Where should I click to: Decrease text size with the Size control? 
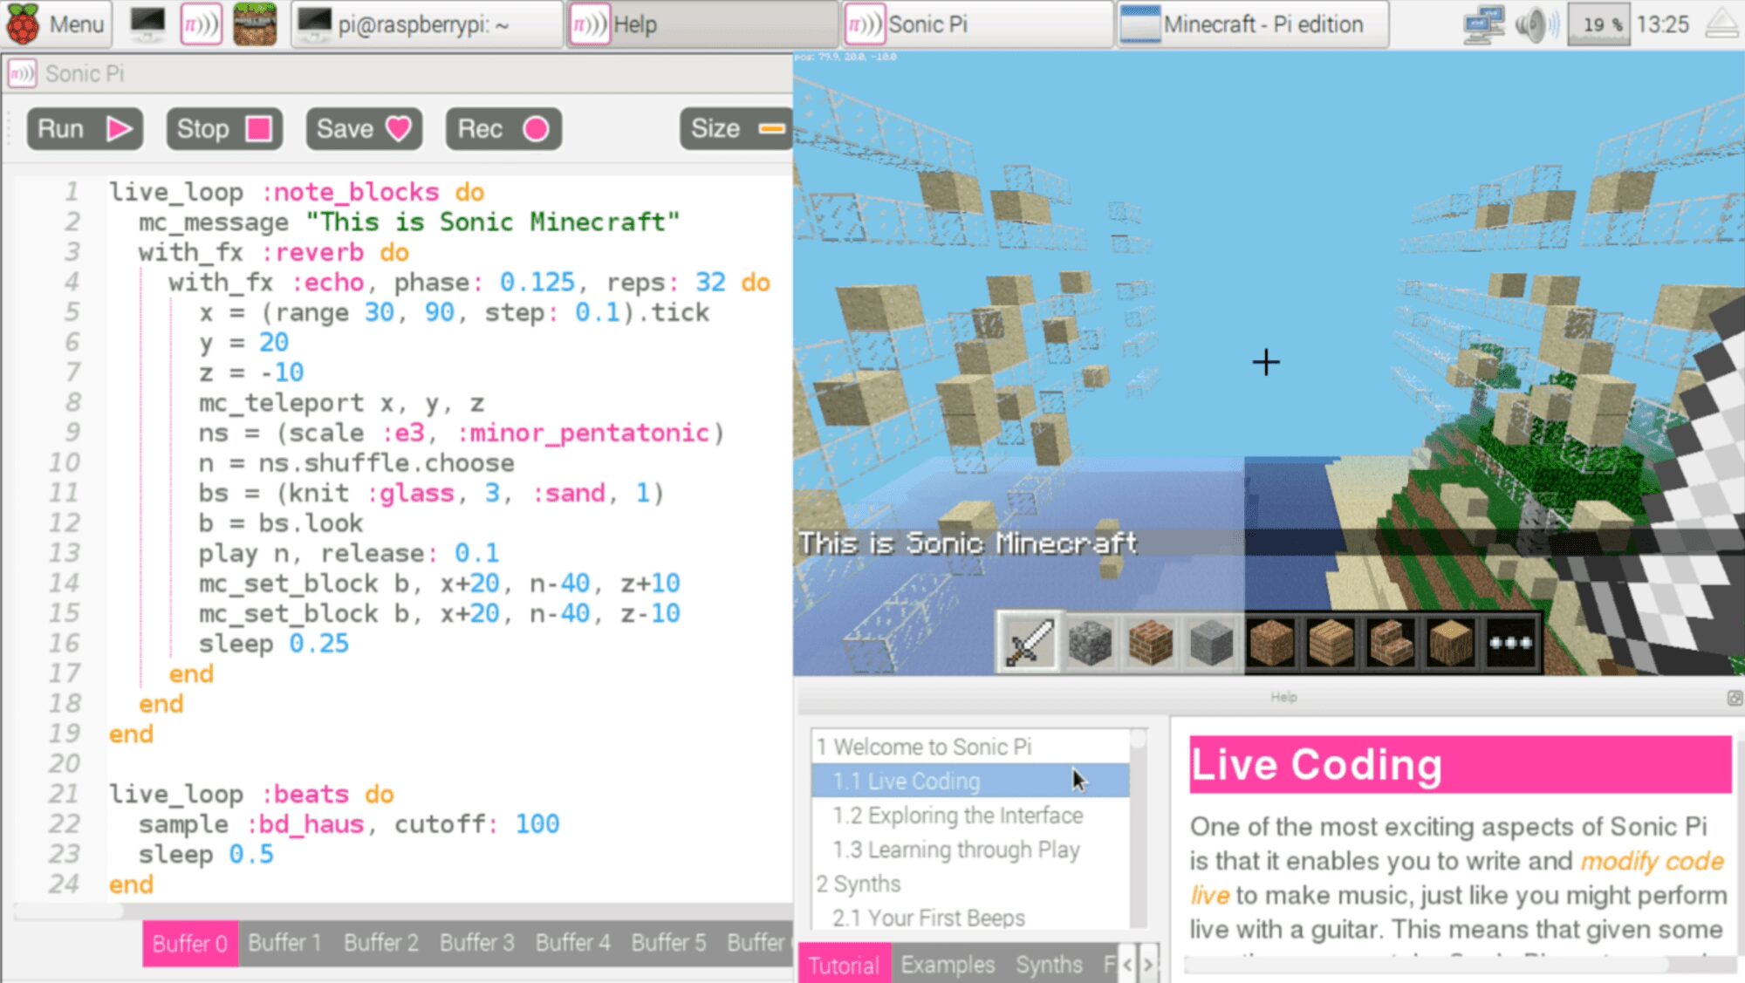770,128
